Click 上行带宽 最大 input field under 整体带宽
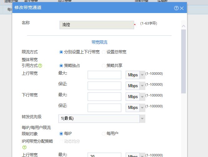This screenshot has height=157, width=208. tap(104, 75)
